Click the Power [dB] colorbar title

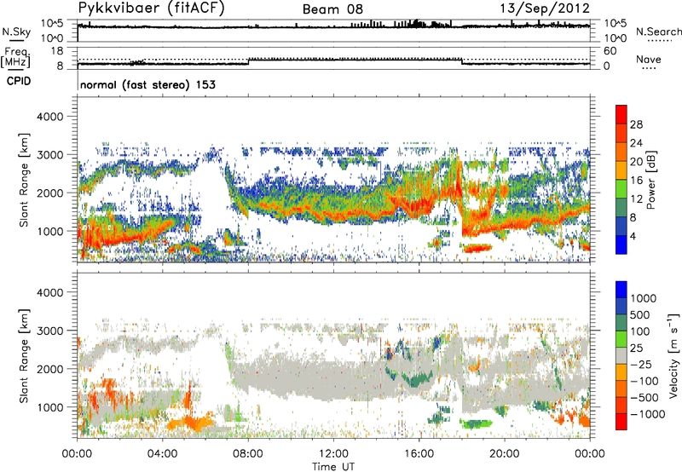(651, 180)
